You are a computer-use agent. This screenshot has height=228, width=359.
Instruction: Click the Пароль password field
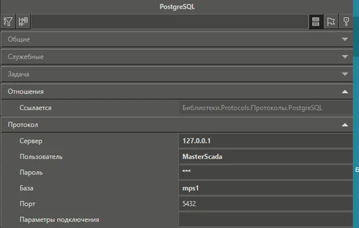coord(266,172)
